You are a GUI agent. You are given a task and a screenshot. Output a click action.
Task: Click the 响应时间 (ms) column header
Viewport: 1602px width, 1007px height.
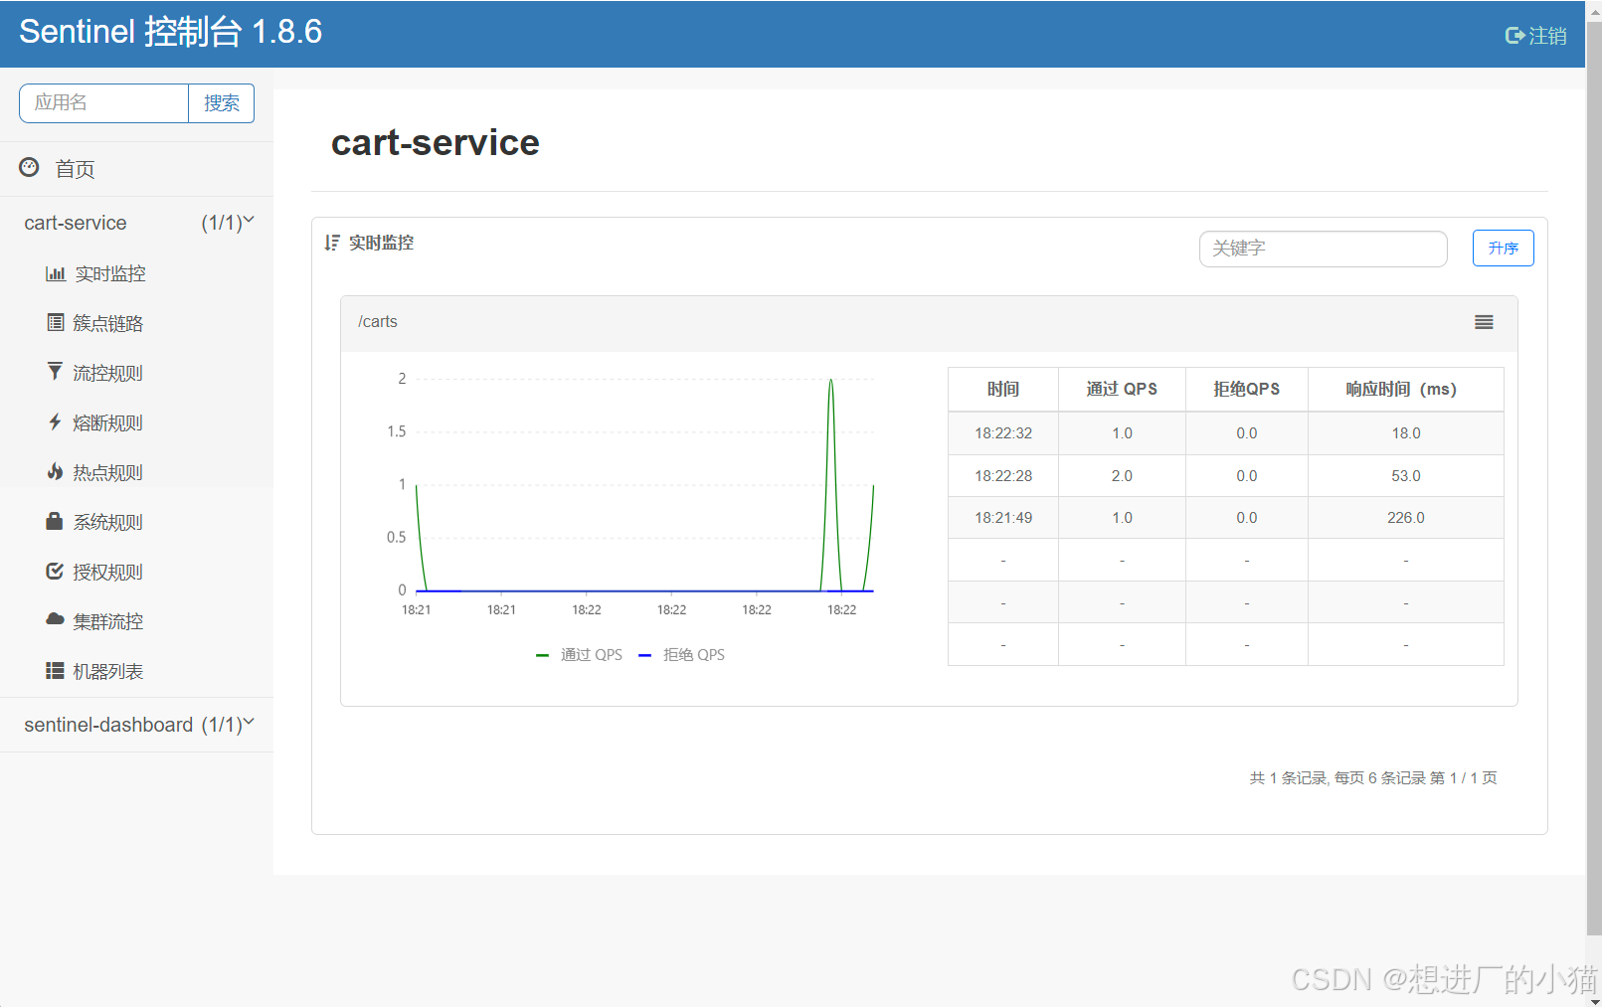pos(1405,390)
